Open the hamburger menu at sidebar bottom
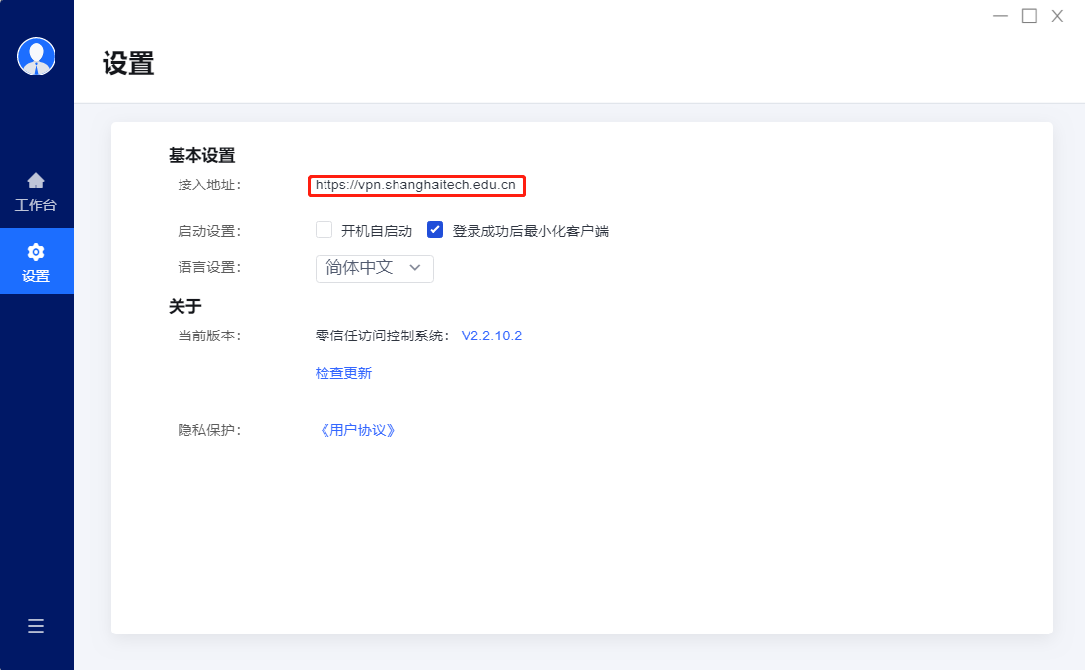 tap(36, 626)
